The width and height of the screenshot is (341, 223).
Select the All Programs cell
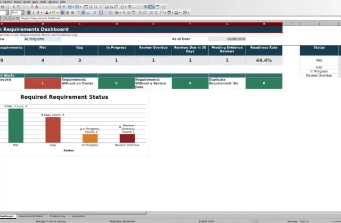tap(43, 39)
